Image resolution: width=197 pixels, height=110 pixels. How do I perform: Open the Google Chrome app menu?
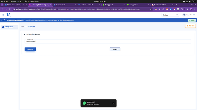tap(32, 1)
